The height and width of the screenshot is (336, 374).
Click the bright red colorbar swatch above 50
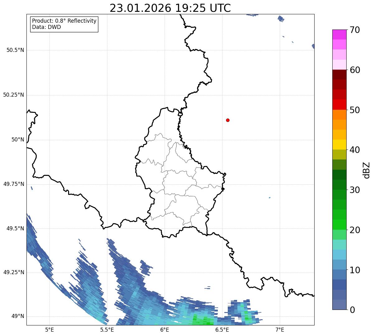point(339,105)
